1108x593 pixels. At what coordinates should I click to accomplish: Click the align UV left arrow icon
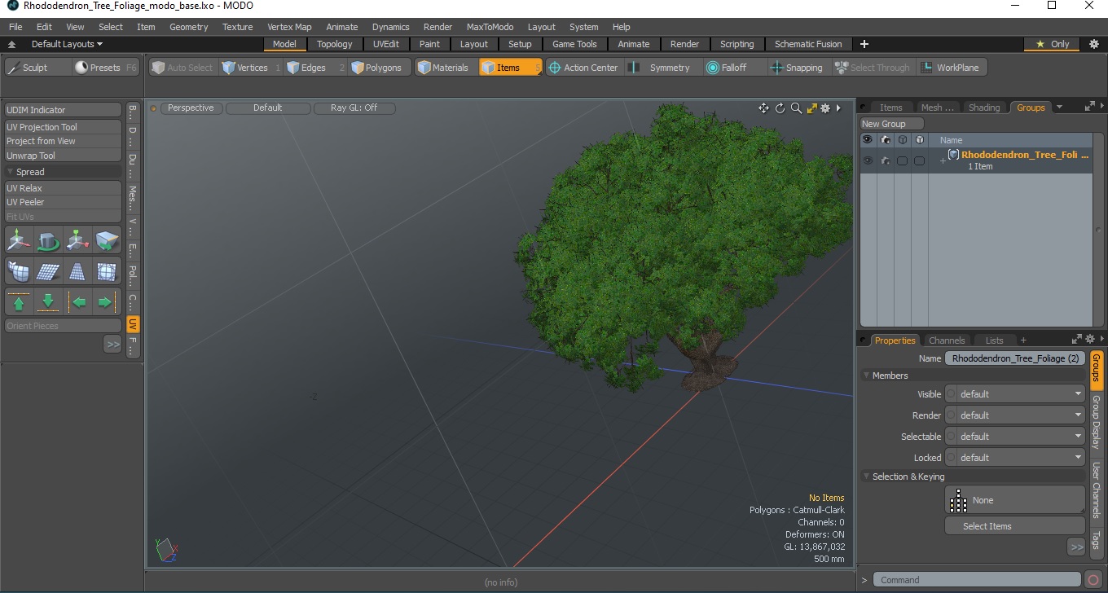[x=78, y=302]
